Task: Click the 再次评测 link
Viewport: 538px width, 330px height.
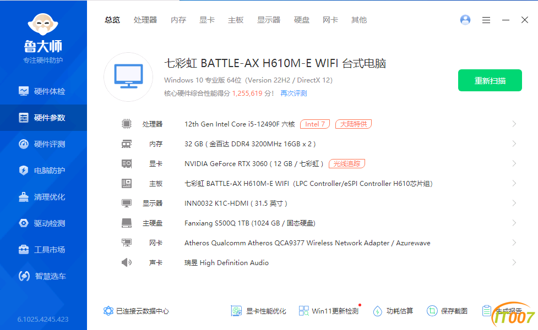Action: [294, 93]
